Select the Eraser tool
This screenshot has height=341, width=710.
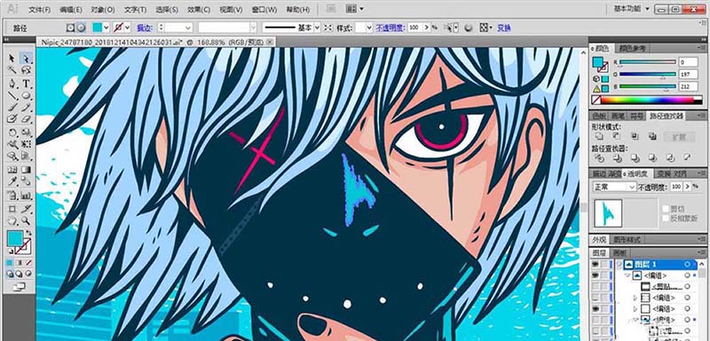click(x=27, y=120)
